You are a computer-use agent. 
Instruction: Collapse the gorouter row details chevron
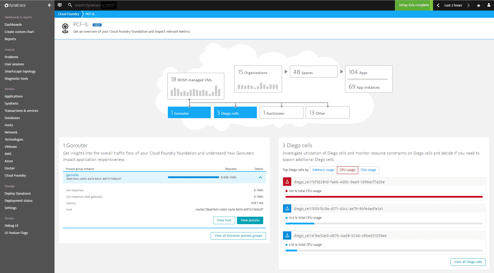260,177
